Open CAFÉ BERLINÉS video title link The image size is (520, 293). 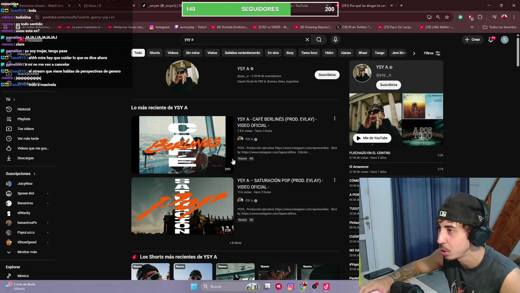pyautogui.click(x=277, y=122)
